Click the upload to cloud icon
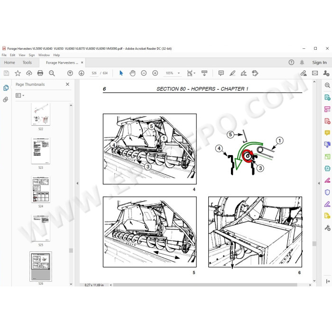 click(29, 73)
